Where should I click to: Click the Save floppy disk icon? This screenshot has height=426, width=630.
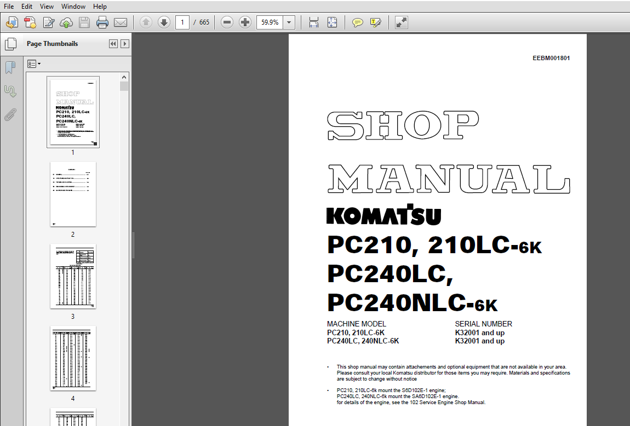point(84,22)
